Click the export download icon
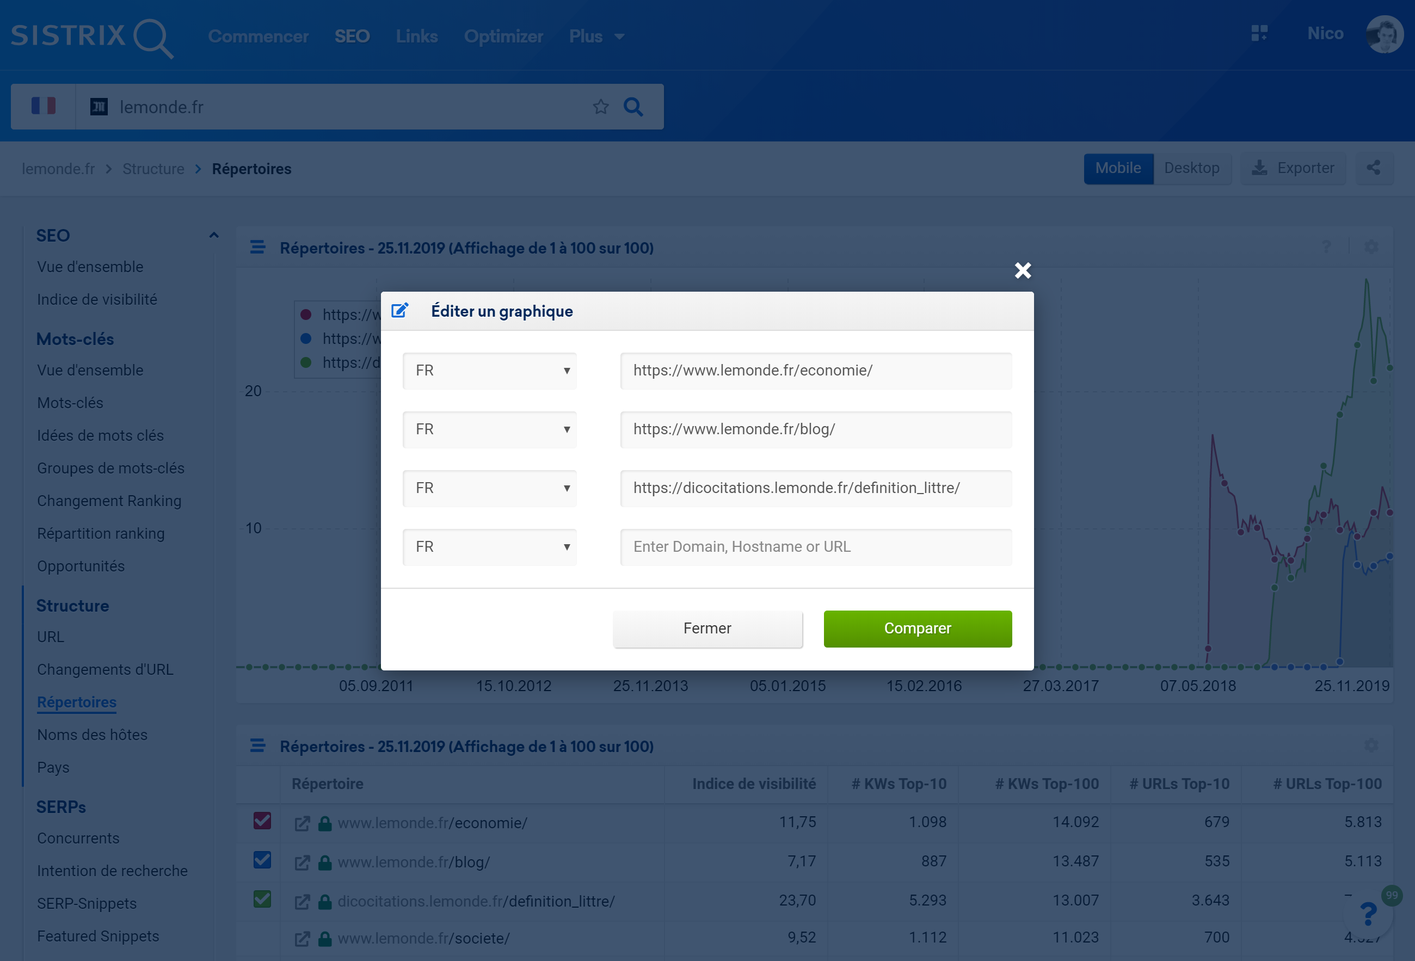1415x961 pixels. point(1260,167)
